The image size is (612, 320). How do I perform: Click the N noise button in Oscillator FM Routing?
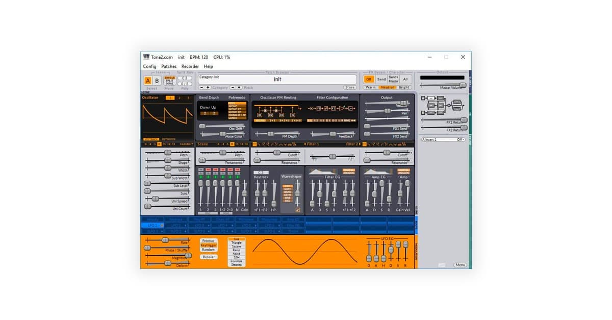click(x=292, y=115)
